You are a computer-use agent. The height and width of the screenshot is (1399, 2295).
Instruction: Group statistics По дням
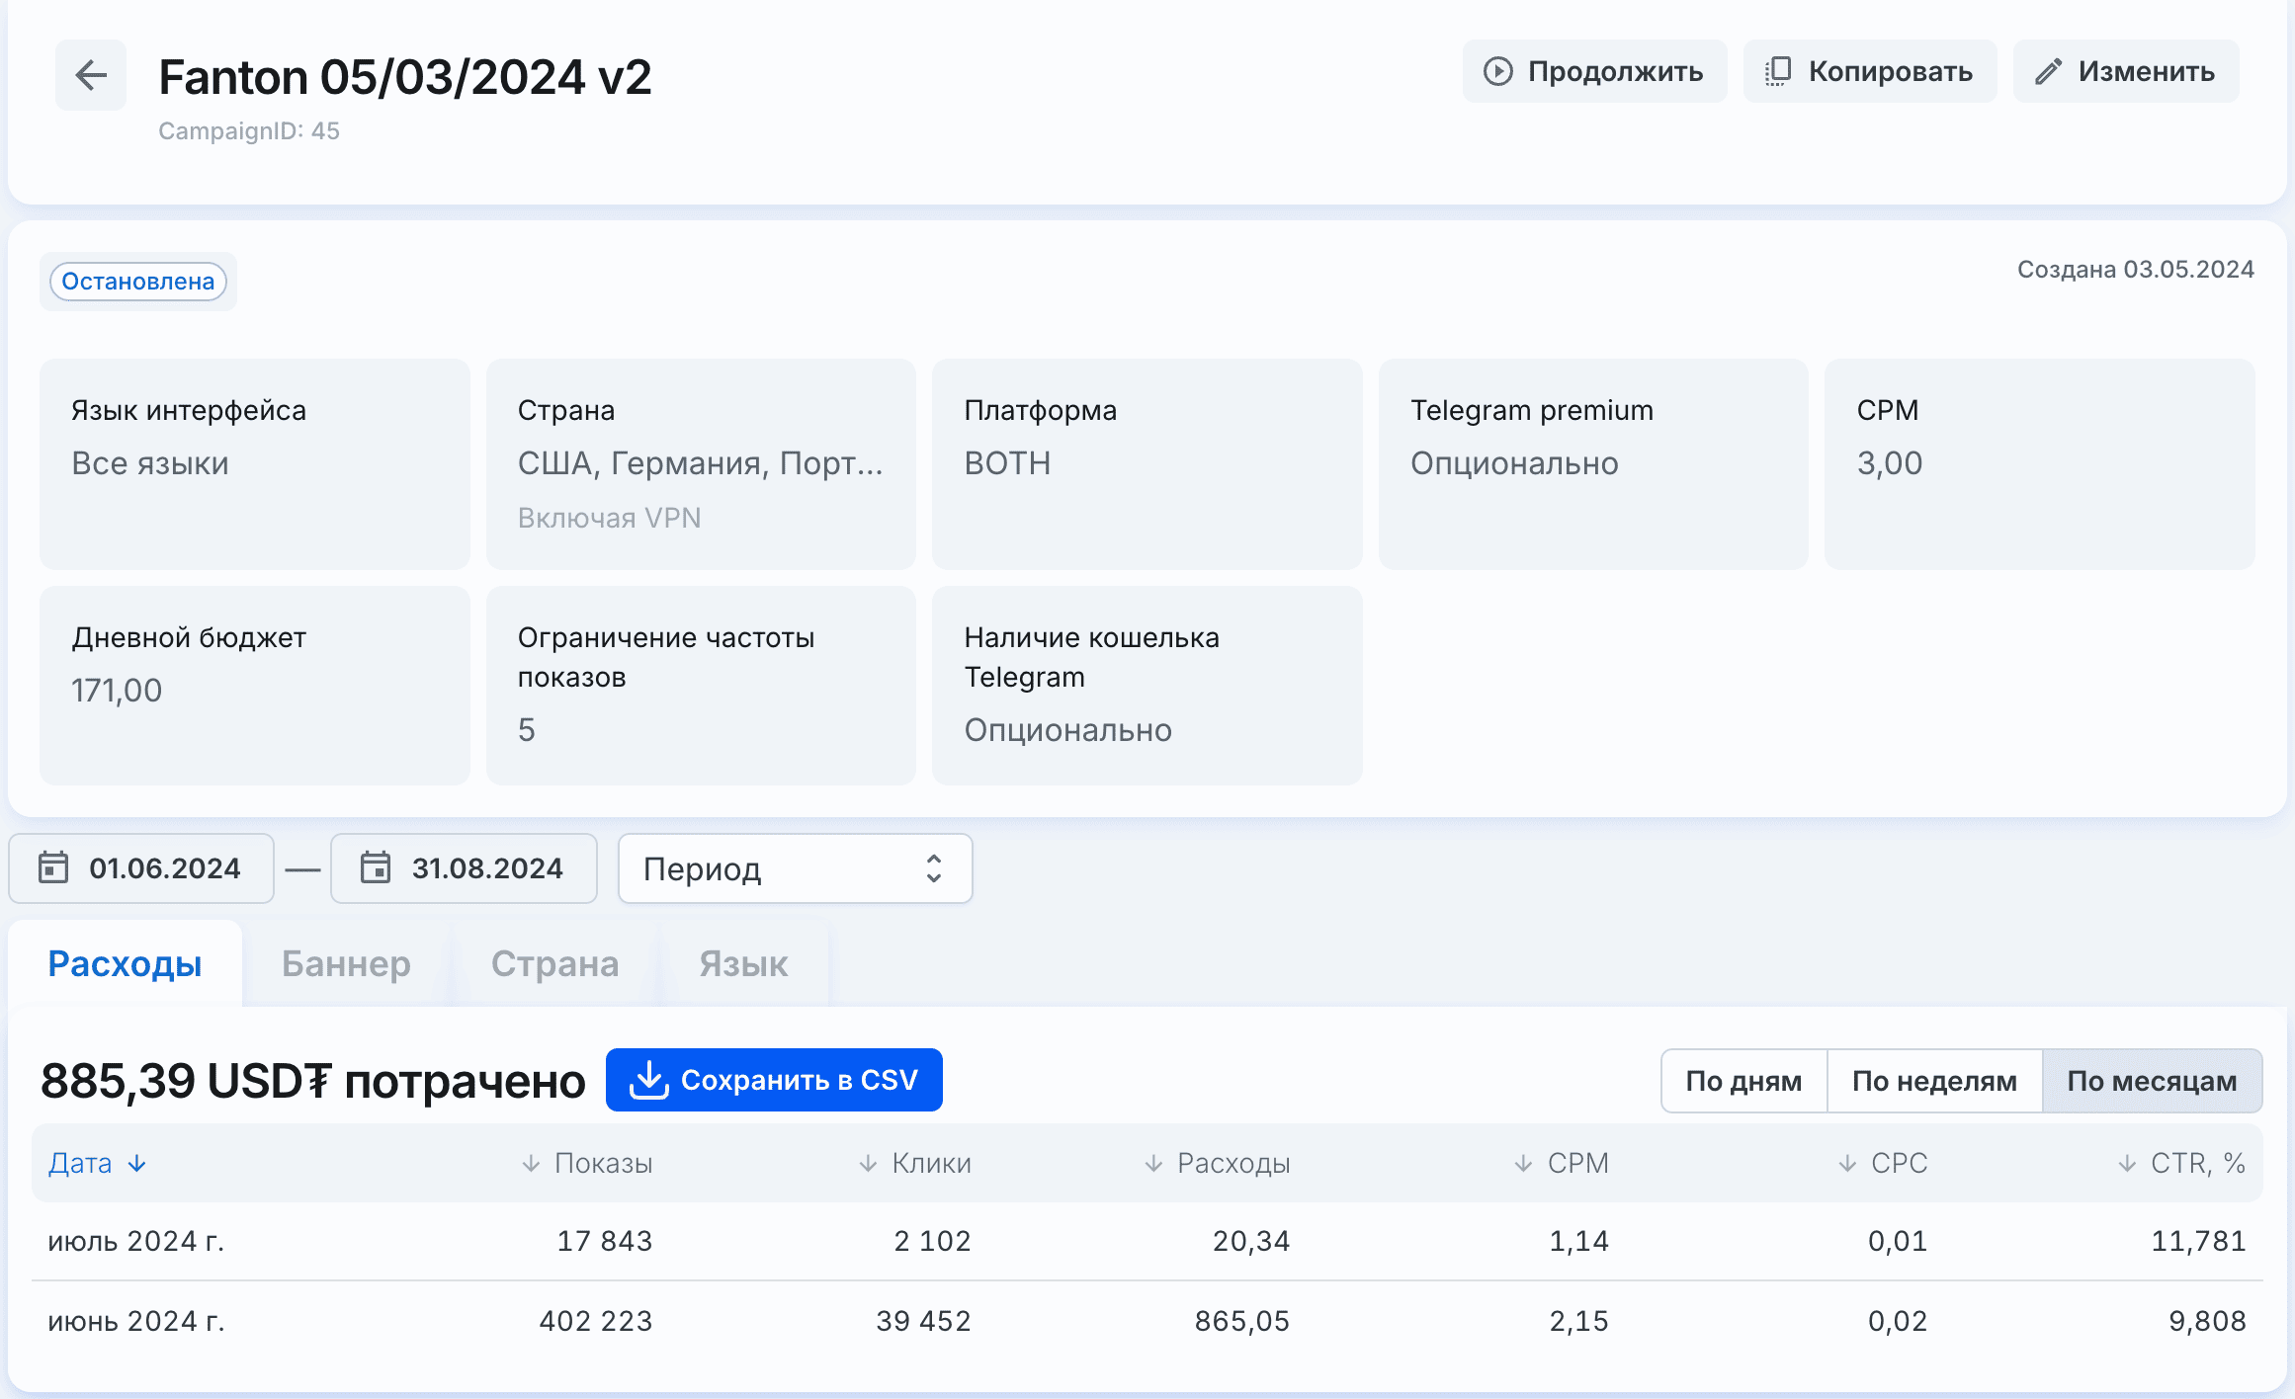click(x=1743, y=1081)
